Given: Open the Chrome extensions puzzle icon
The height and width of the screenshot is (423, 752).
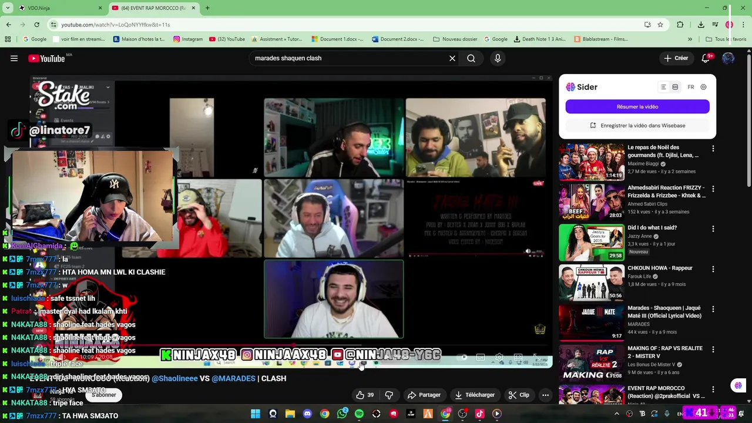Looking at the screenshot, I should [680, 25].
